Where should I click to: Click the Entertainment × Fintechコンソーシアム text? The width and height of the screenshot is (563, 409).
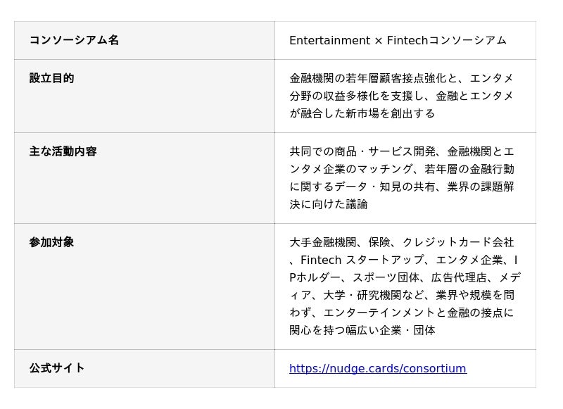[x=398, y=40]
